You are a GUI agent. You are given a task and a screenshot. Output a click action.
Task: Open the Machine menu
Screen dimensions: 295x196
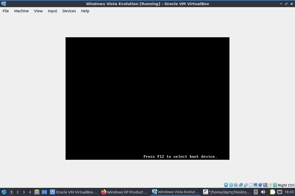pos(22,11)
